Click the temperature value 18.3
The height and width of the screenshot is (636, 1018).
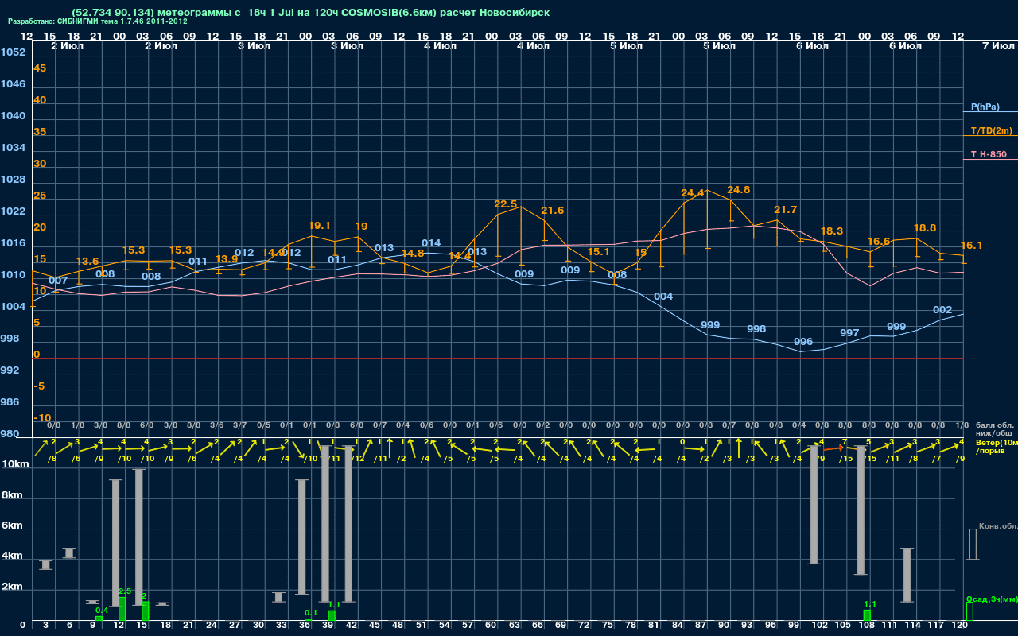pos(832,231)
